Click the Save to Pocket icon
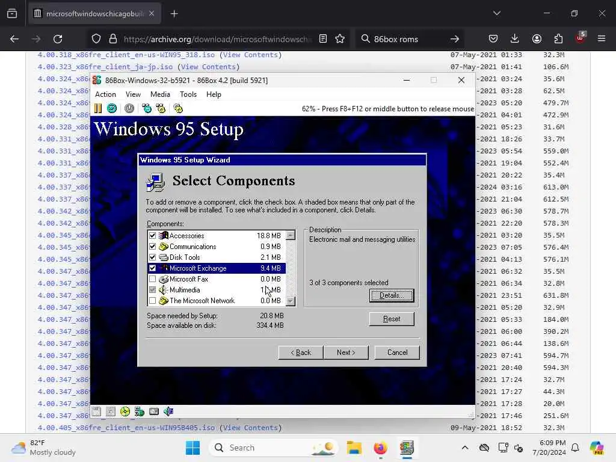 pyautogui.click(x=493, y=39)
